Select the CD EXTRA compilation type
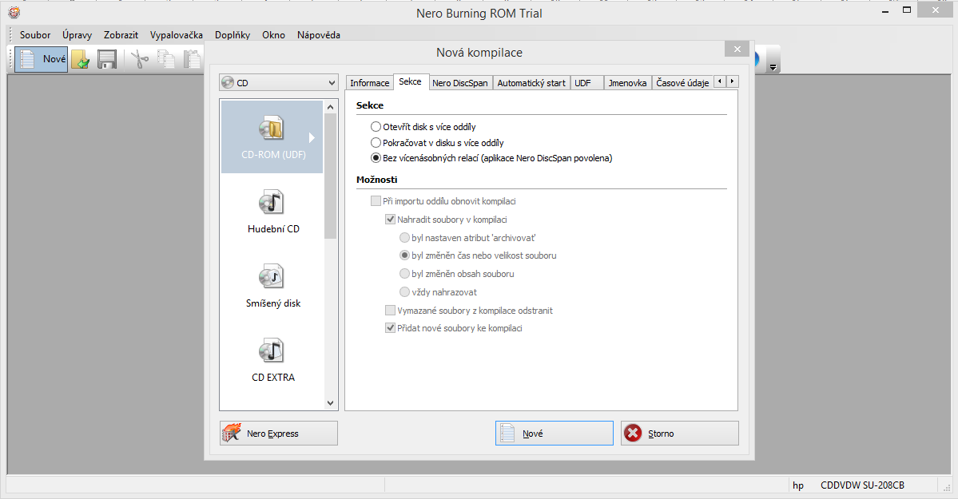 pyautogui.click(x=273, y=360)
